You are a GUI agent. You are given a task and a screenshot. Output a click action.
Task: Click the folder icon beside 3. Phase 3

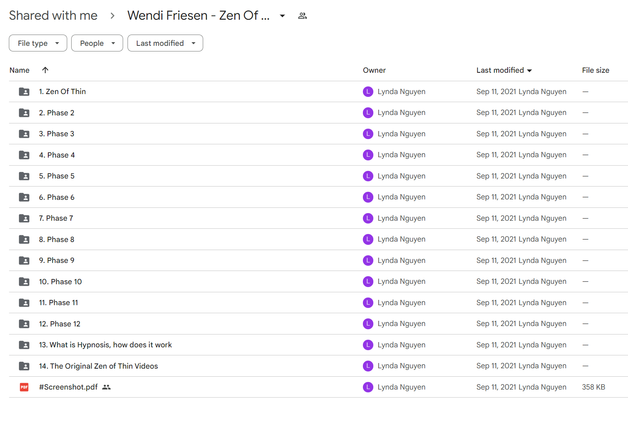tap(24, 134)
